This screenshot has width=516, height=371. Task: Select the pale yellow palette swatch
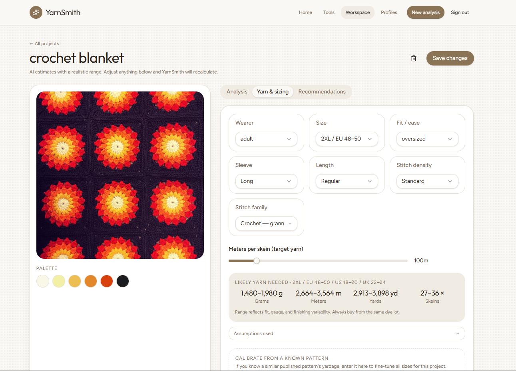click(59, 281)
